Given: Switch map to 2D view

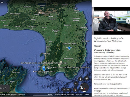Looking at the screenshot, I should [76, 84].
